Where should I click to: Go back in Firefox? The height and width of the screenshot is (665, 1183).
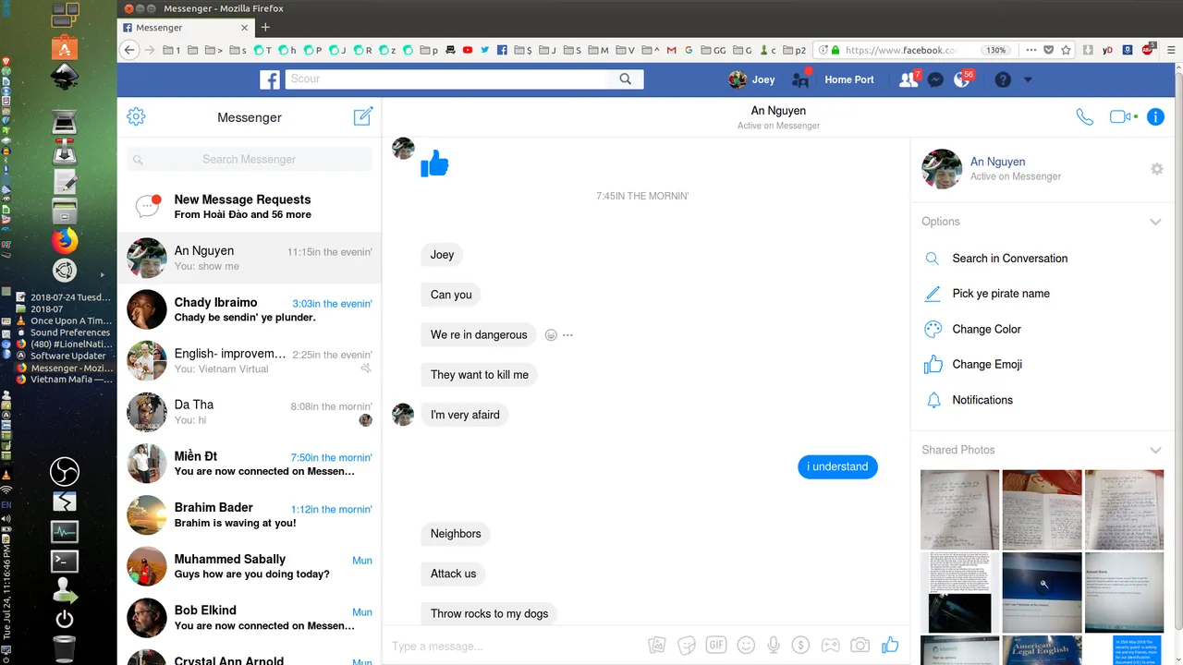tap(129, 50)
